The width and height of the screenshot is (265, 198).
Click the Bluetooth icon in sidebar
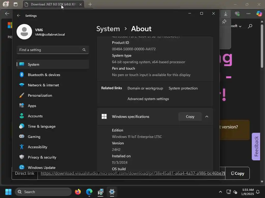(22, 75)
